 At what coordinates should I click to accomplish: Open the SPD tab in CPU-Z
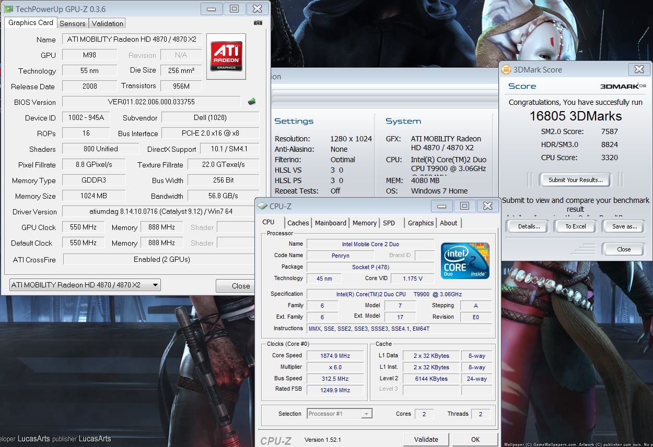tap(389, 223)
